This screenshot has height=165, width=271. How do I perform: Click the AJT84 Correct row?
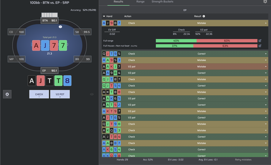[185, 137]
